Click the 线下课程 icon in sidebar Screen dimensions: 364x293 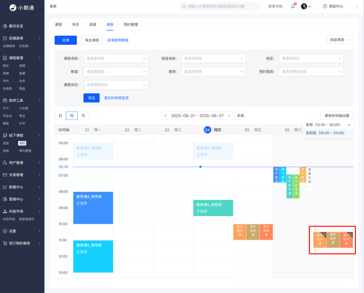5,135
